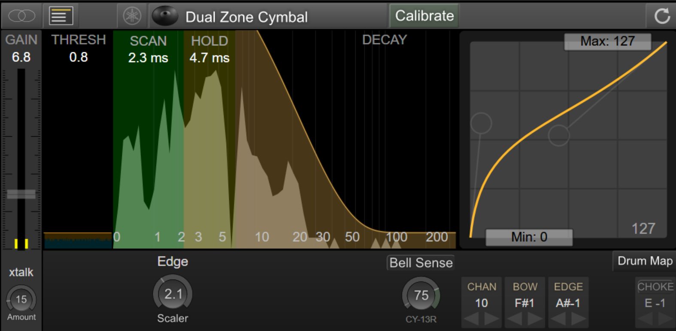This screenshot has height=331, width=676.
Task: Click the xtalk Amount knob
Action: coord(21,299)
